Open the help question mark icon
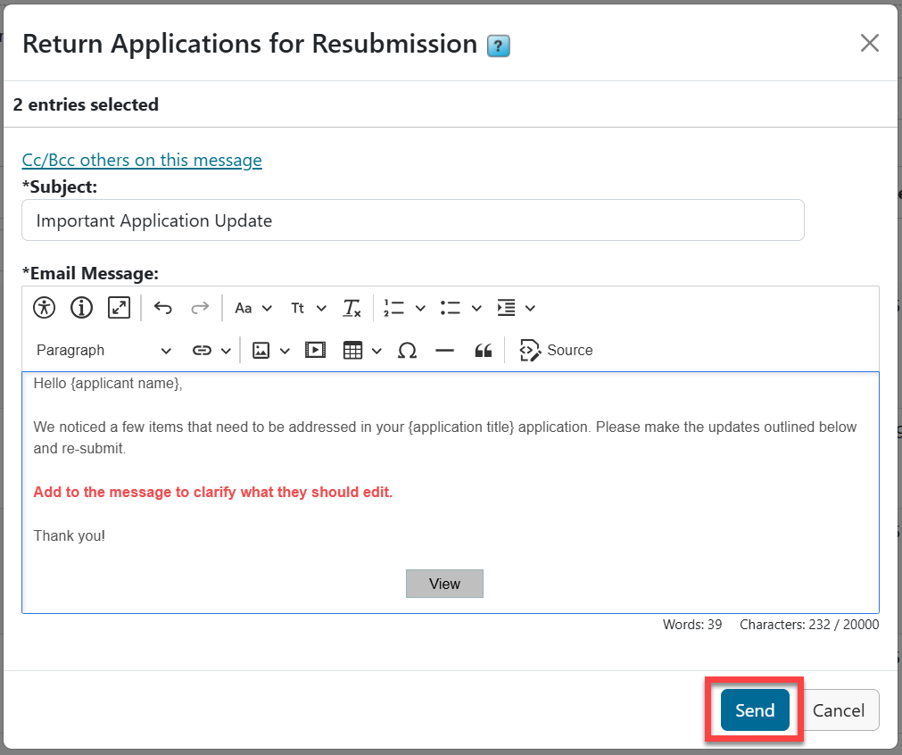Image resolution: width=902 pixels, height=755 pixels. tap(499, 46)
